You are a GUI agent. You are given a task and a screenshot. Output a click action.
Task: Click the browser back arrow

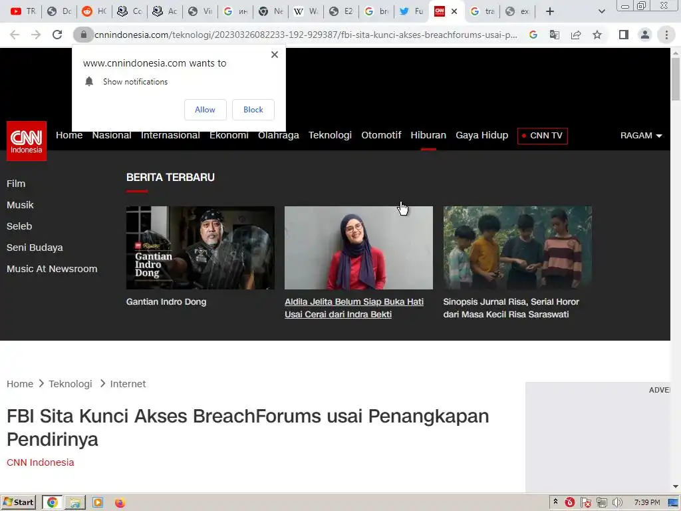15,35
